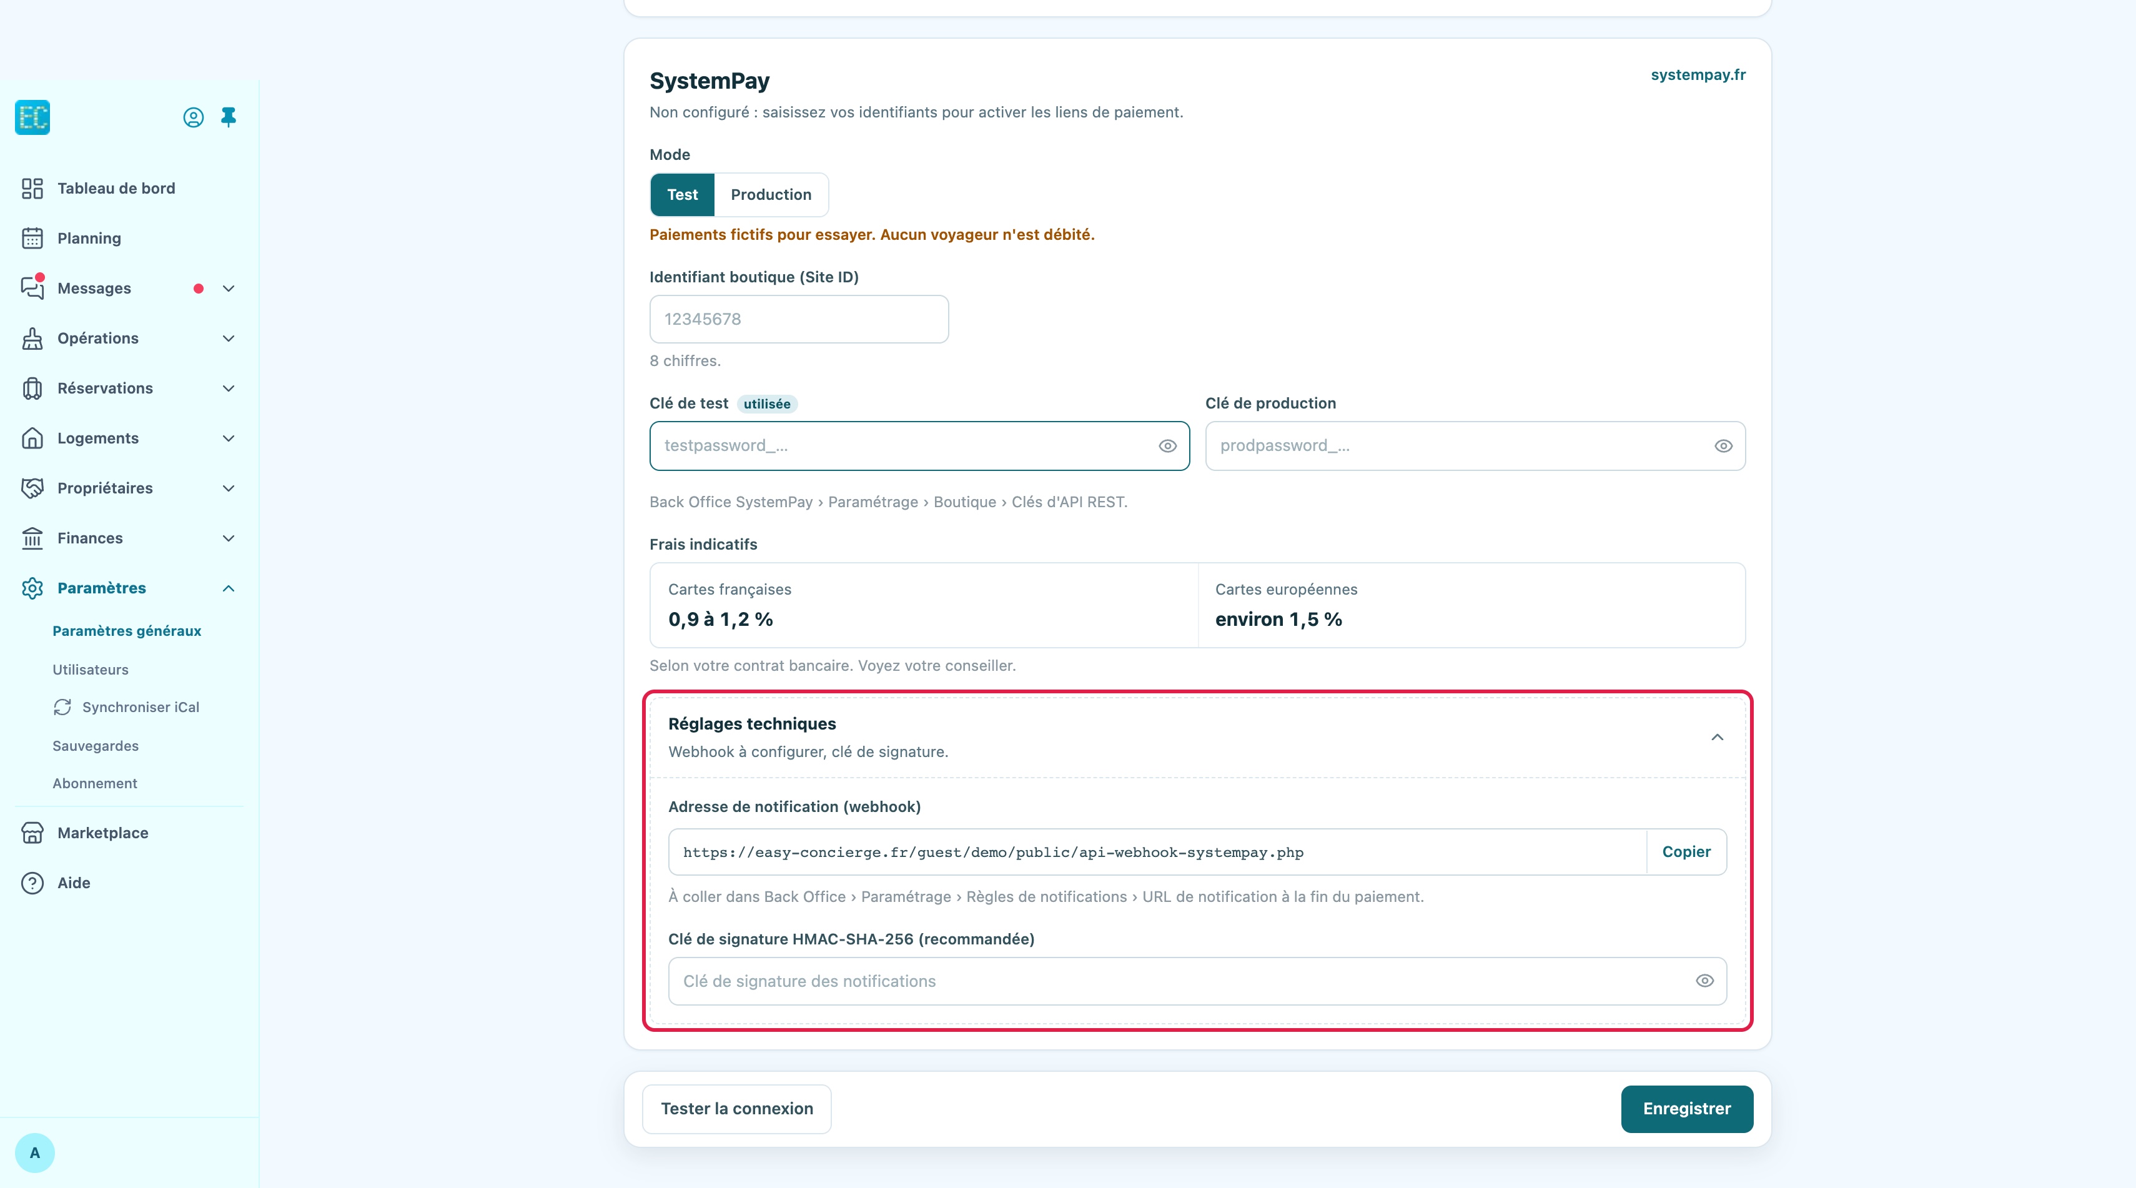Click the Paramètres gear icon

point(32,588)
